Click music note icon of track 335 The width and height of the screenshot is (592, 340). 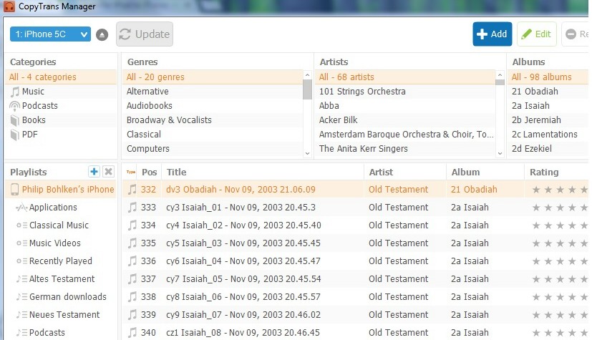coord(132,243)
